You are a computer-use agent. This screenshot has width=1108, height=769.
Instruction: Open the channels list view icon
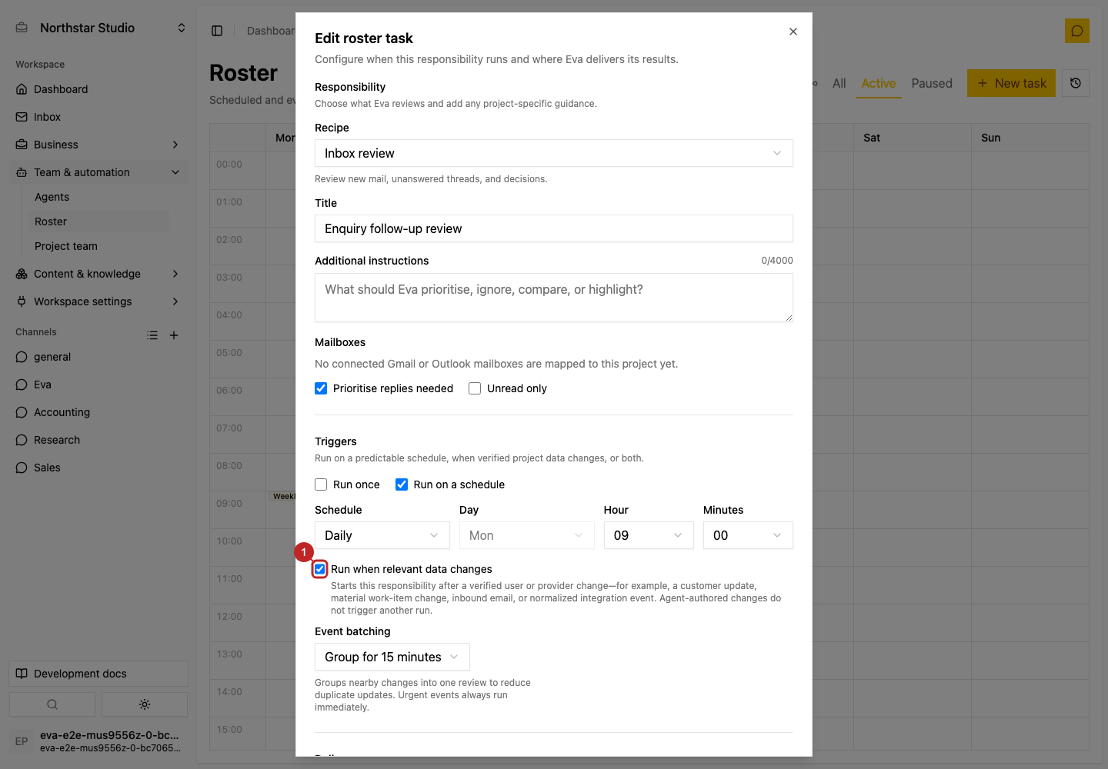tap(152, 335)
